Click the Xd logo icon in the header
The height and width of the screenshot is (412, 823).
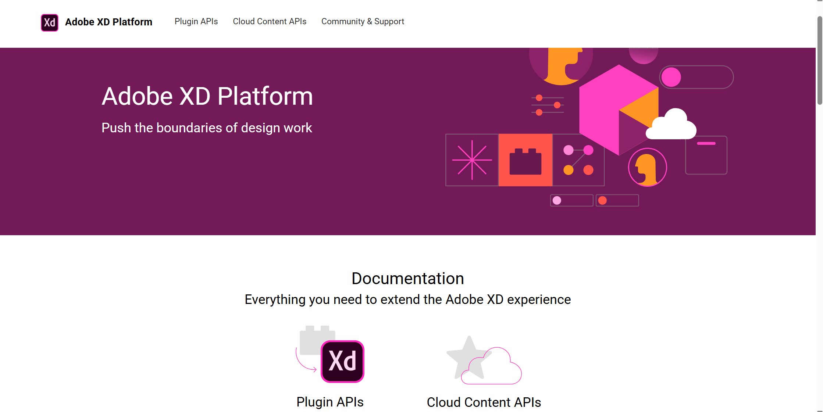click(50, 22)
